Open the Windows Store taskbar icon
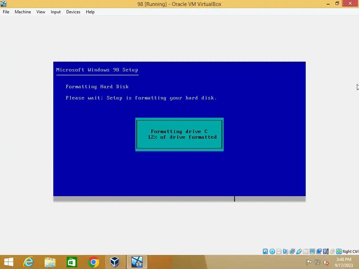The width and height of the screenshot is (359, 269). coord(72,262)
